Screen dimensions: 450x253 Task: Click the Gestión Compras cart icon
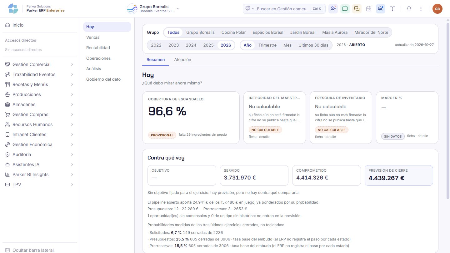click(x=7, y=114)
